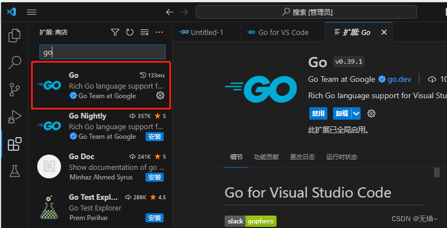The image size is (447, 228).
Task: Click the Go Test Explorer flask icon
Action: click(49, 207)
